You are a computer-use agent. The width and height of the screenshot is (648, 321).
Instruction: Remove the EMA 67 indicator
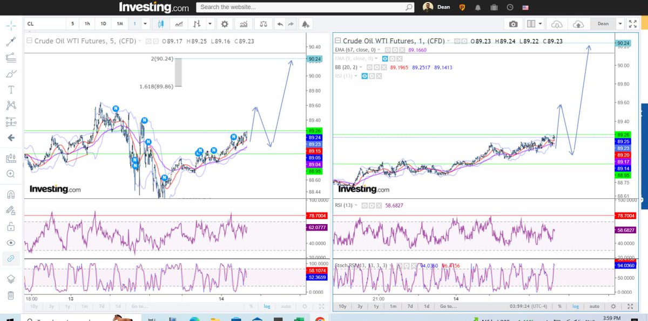click(x=402, y=50)
